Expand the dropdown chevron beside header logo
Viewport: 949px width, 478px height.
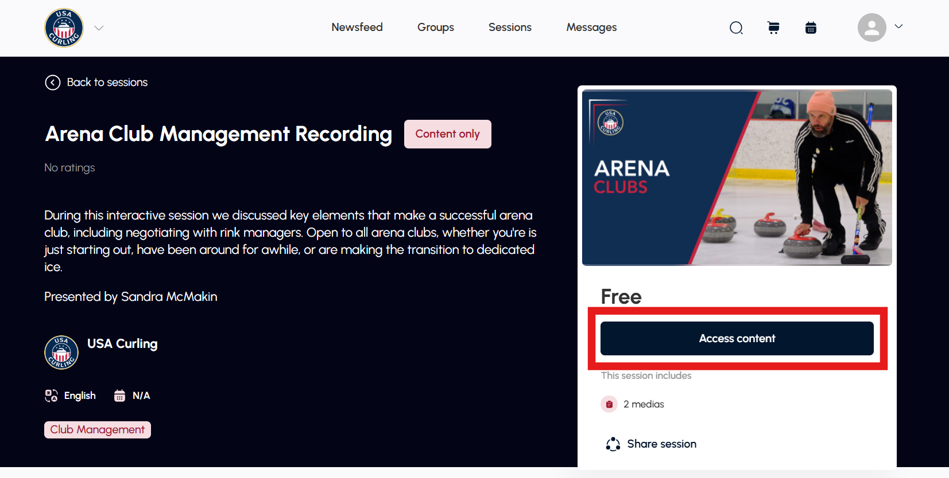pyautogui.click(x=99, y=28)
